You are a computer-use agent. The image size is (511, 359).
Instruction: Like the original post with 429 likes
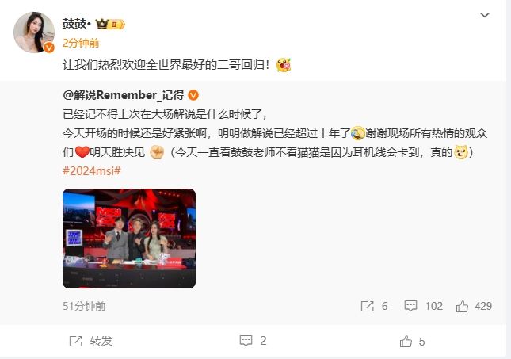(x=462, y=306)
